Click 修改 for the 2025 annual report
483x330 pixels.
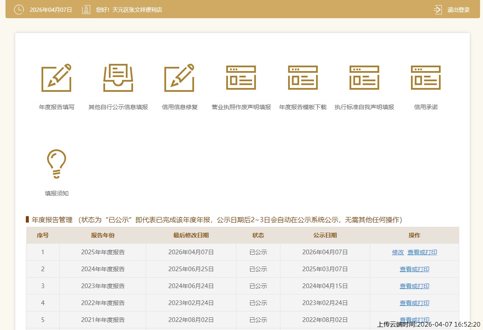[398, 252]
